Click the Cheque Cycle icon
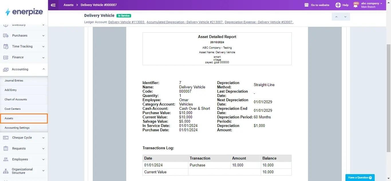The image size is (391, 181). tap(6, 138)
